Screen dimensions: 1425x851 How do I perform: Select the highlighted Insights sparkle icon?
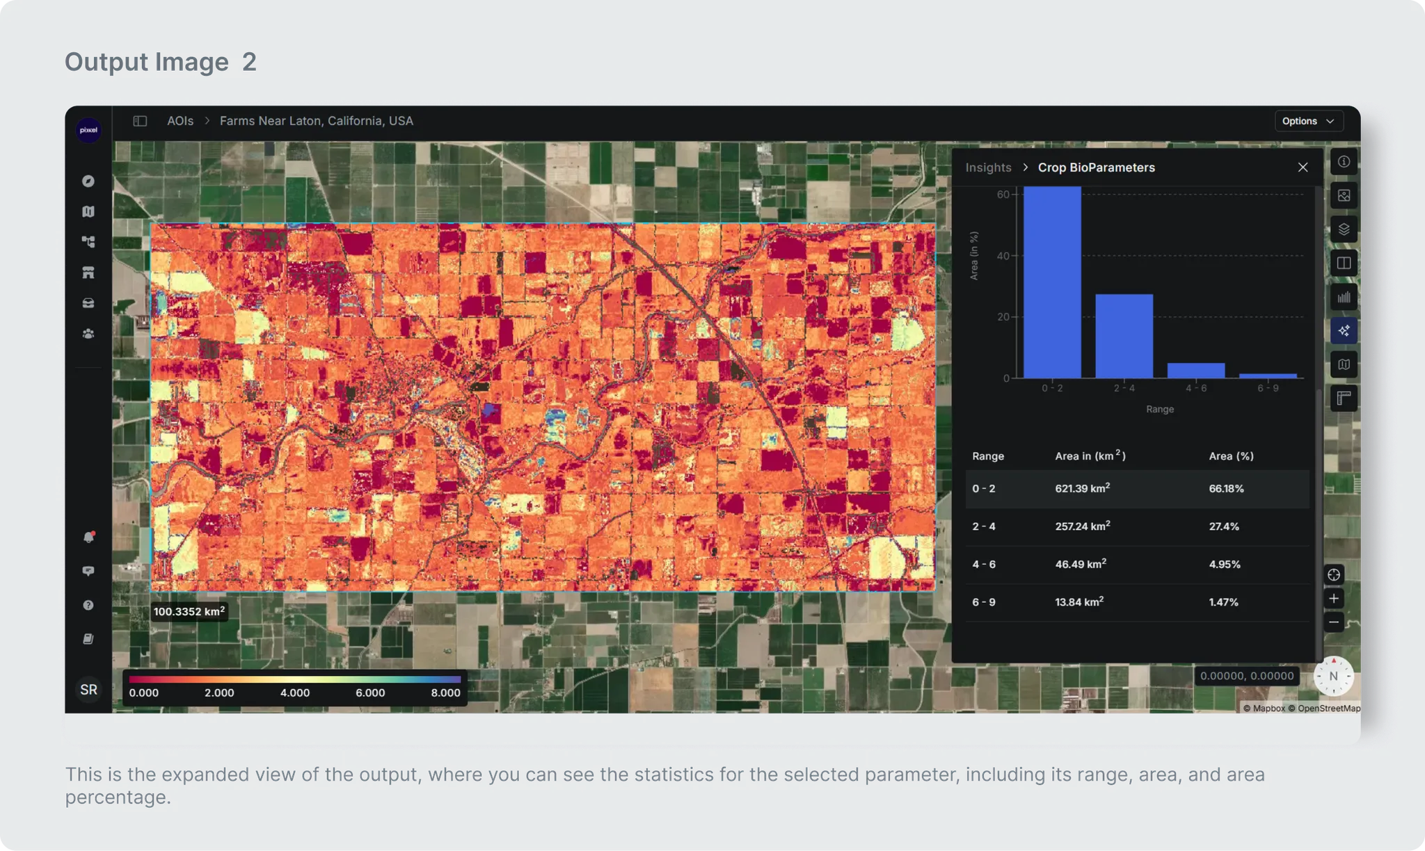click(1344, 331)
